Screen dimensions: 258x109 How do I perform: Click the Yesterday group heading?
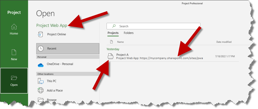pyautogui.click(x=113, y=49)
